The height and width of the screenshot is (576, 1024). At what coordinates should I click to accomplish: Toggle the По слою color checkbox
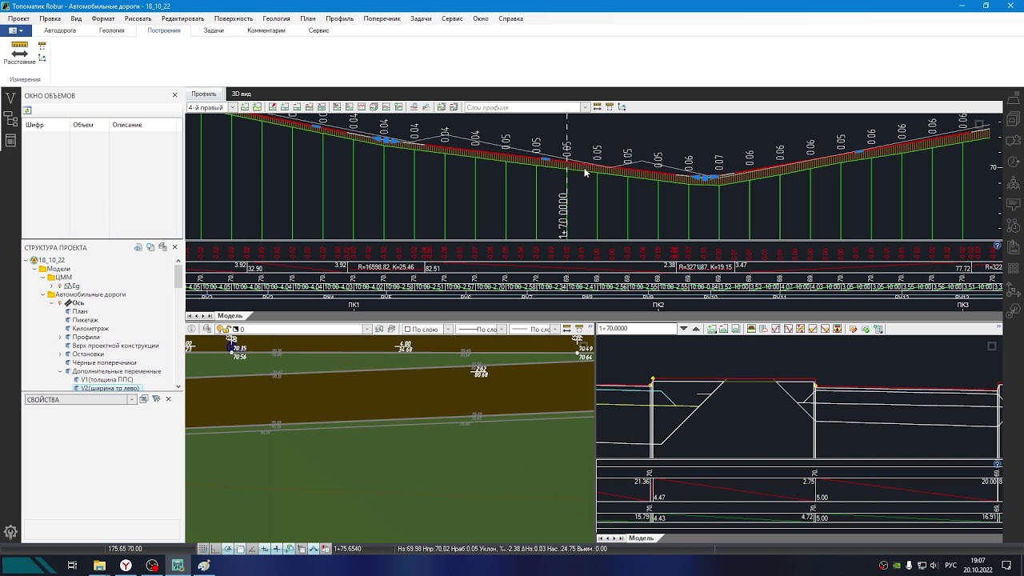coord(407,330)
